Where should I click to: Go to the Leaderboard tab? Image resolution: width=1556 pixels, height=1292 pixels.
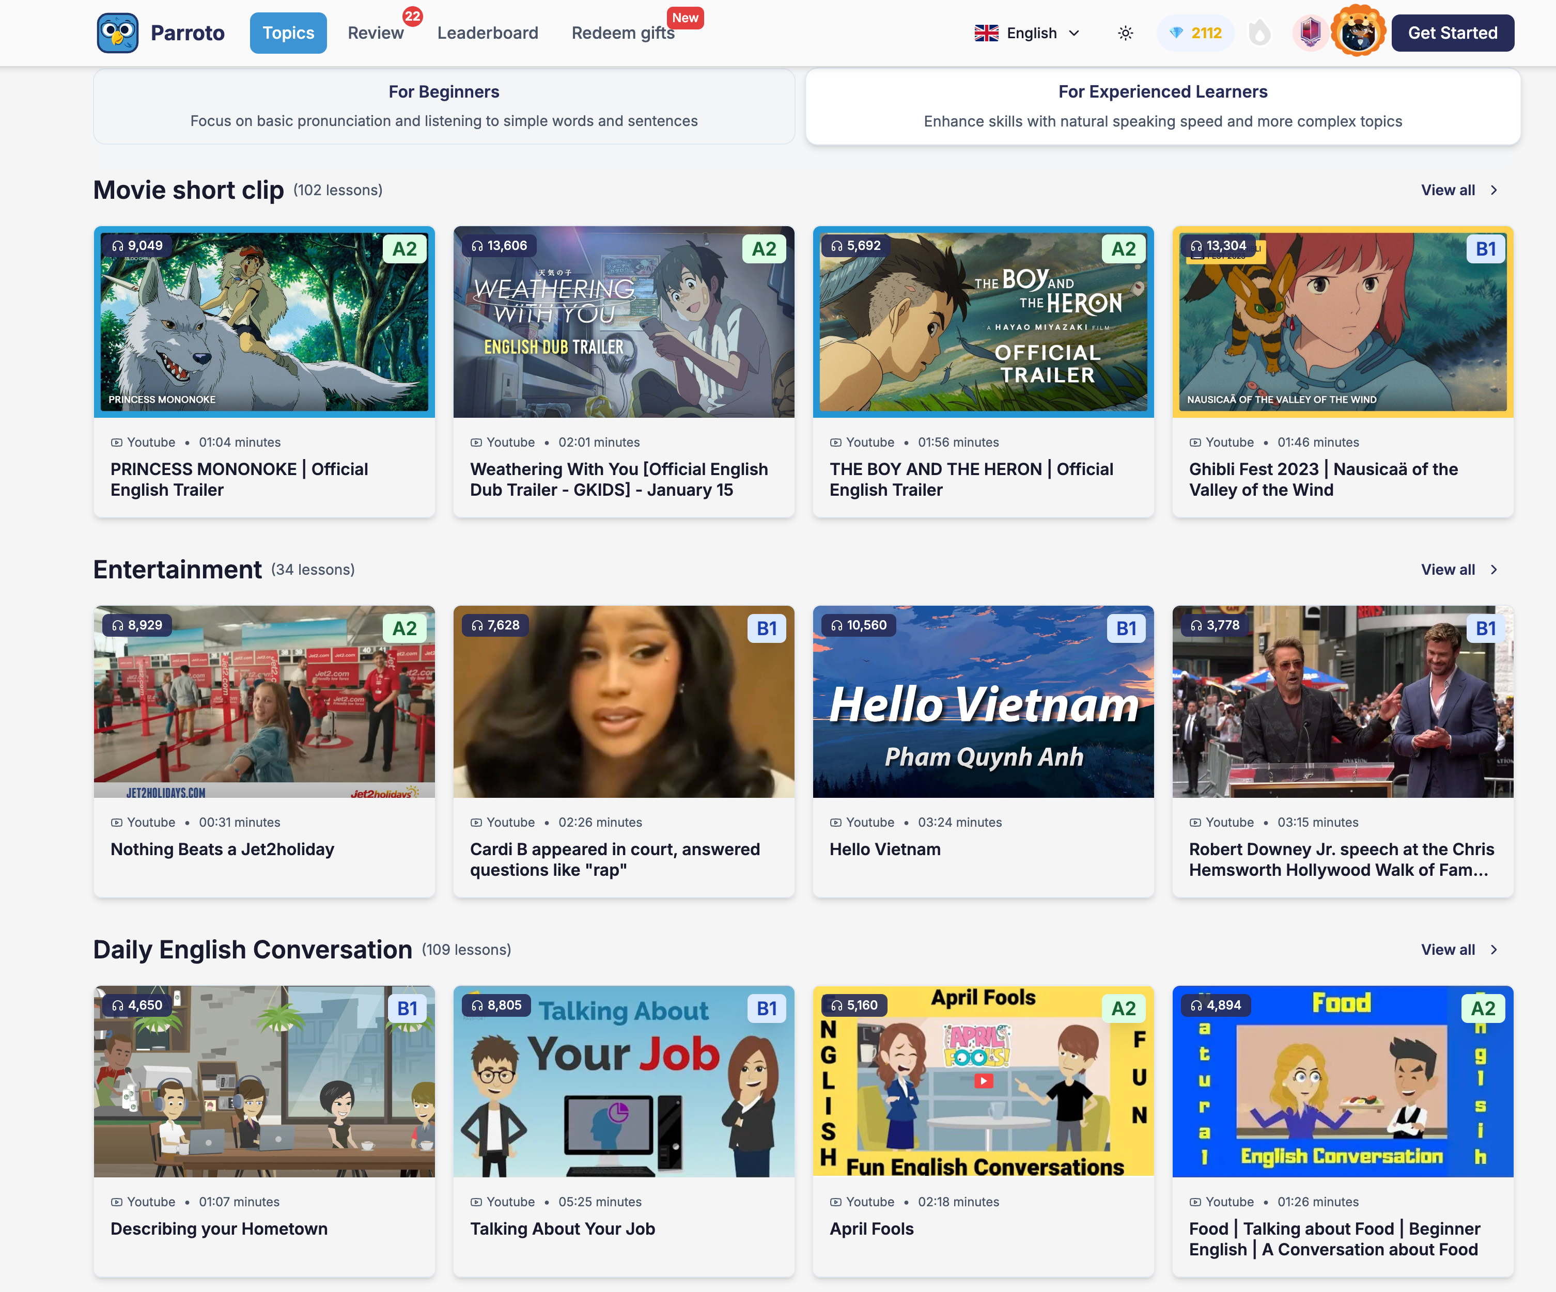pyautogui.click(x=488, y=33)
